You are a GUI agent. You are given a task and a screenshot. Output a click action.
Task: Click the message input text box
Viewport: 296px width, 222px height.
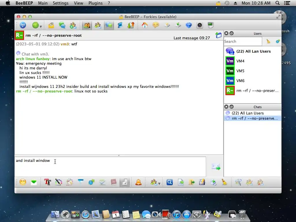click(110, 167)
